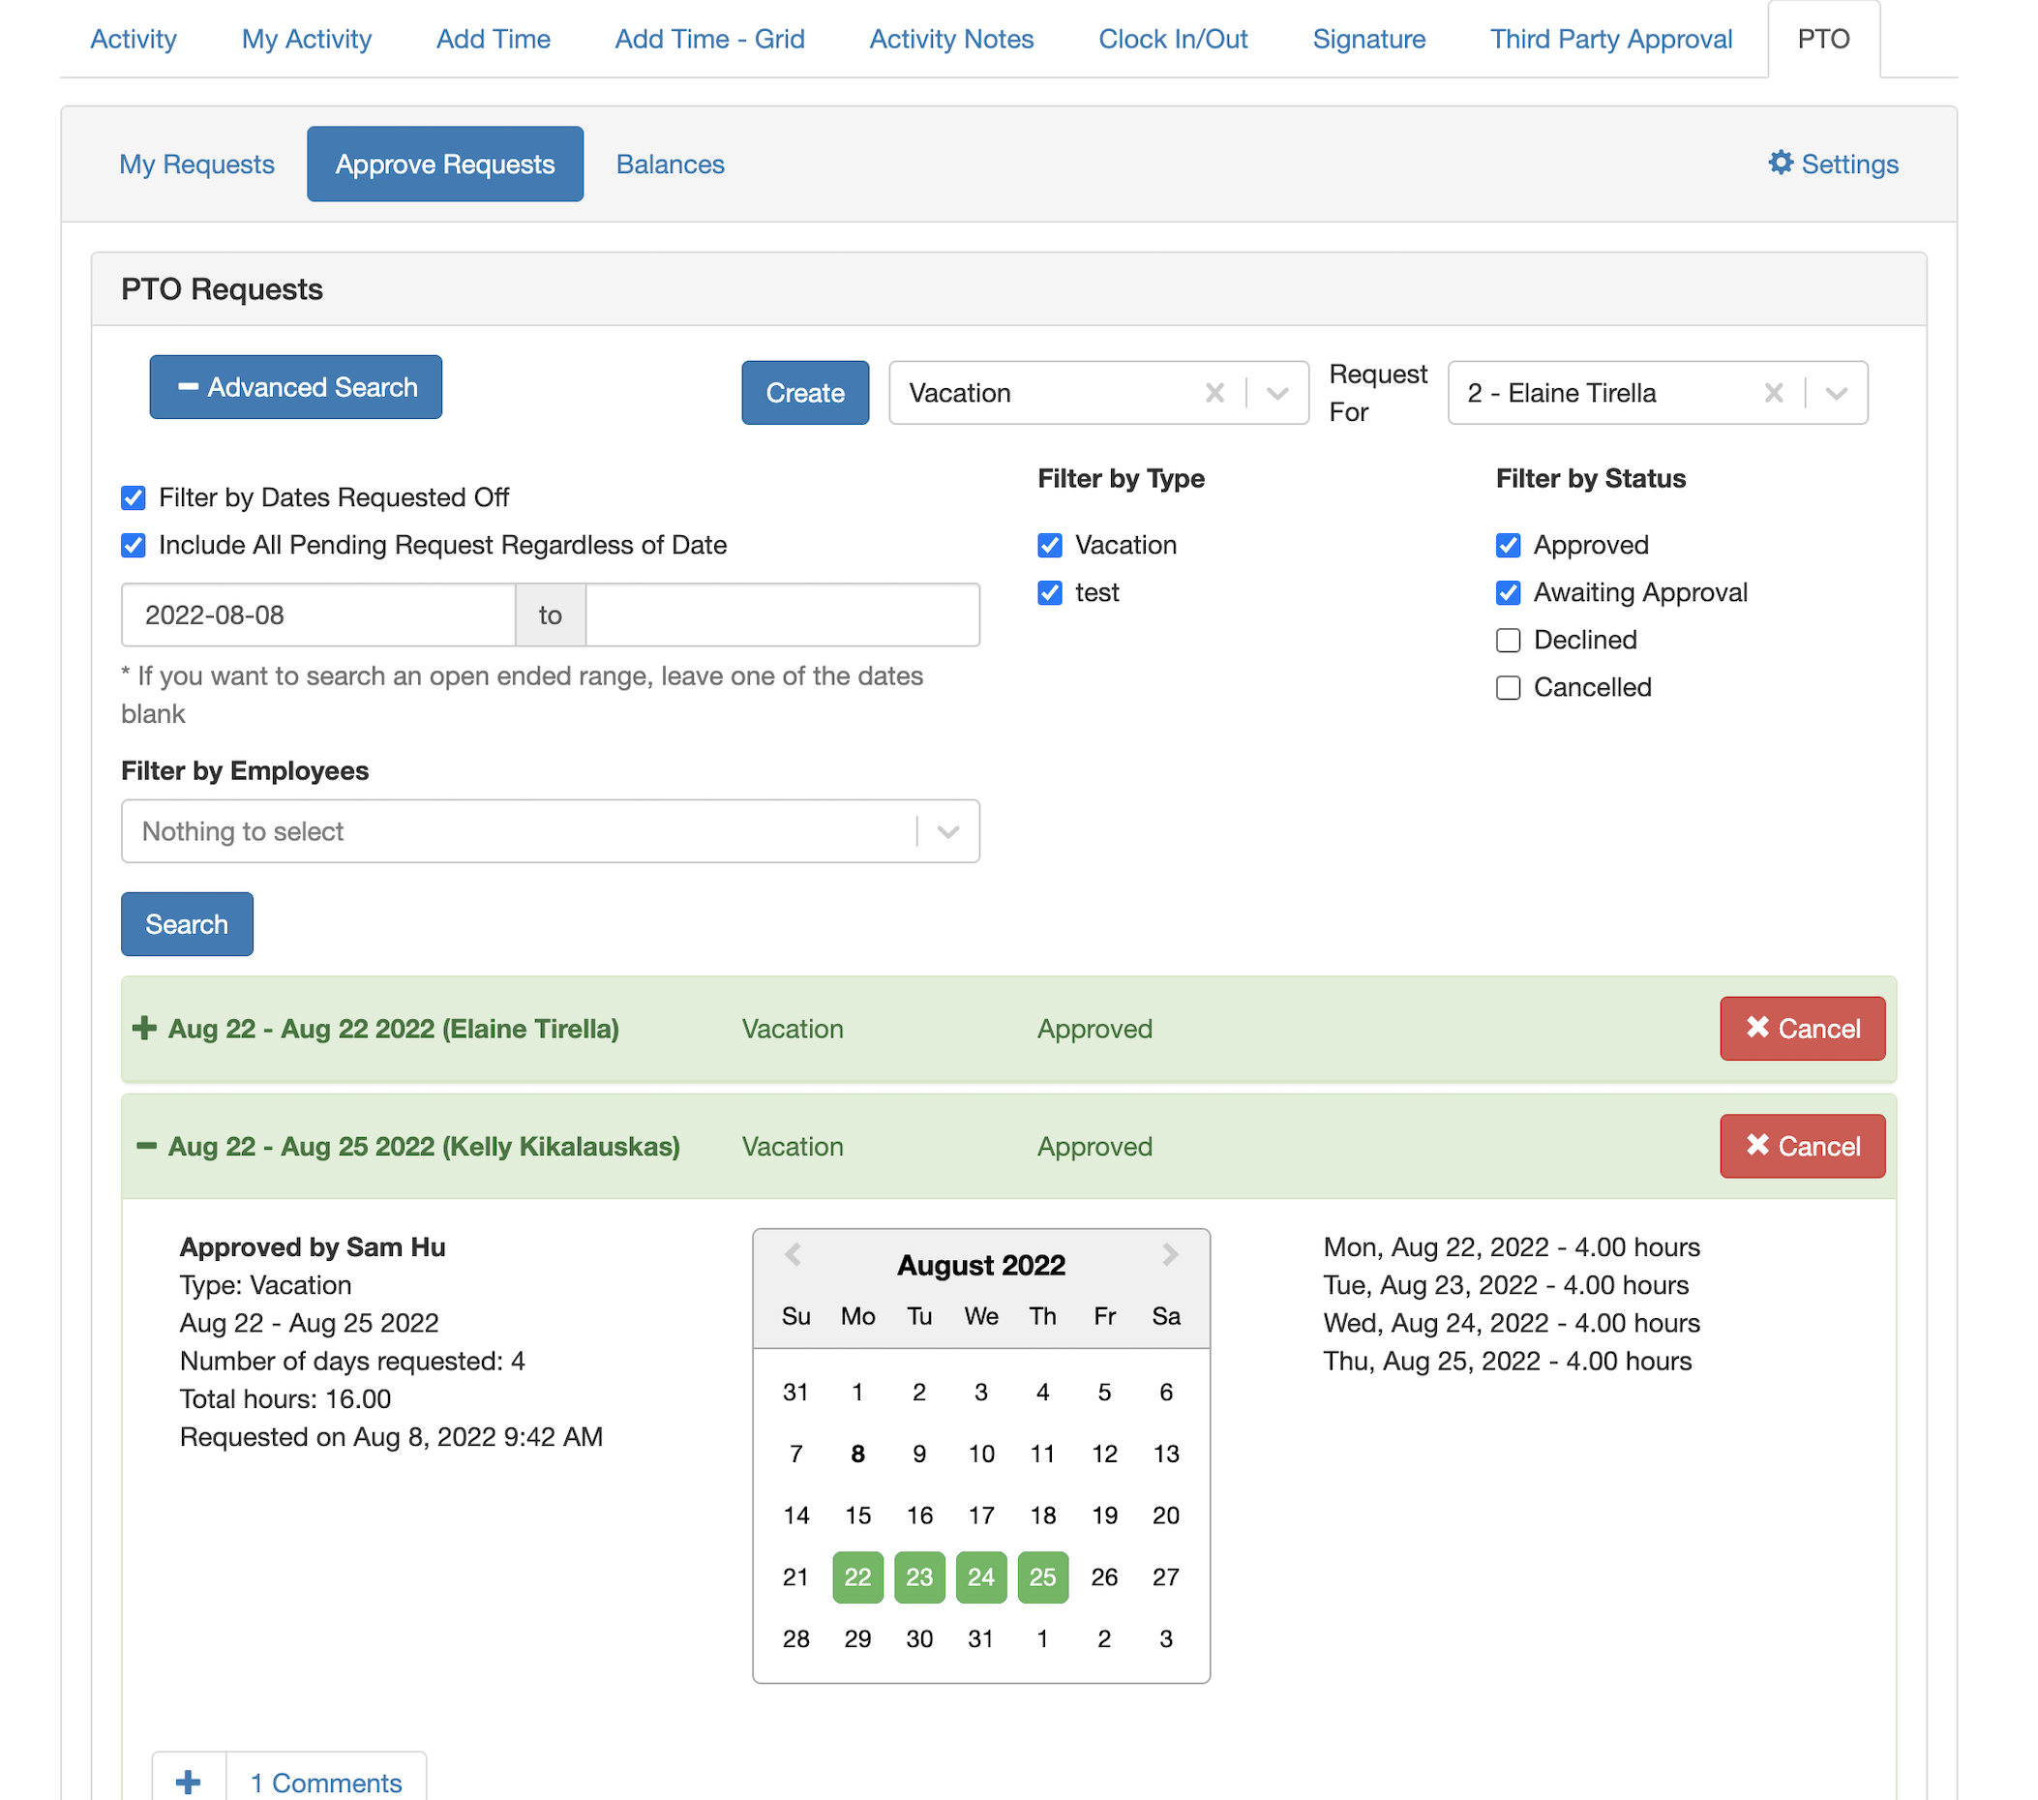Switch to the Clock In/Out tab
2038x1800 pixels.
pos(1173,39)
